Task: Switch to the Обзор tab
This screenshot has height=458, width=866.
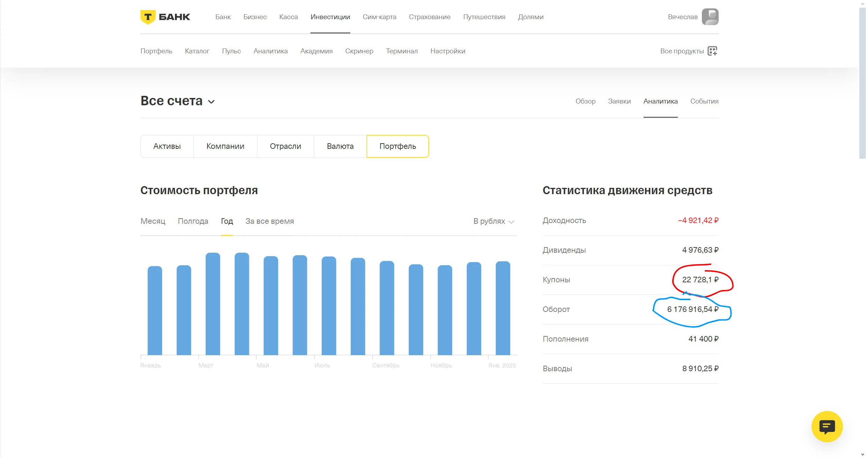Action: [x=585, y=101]
